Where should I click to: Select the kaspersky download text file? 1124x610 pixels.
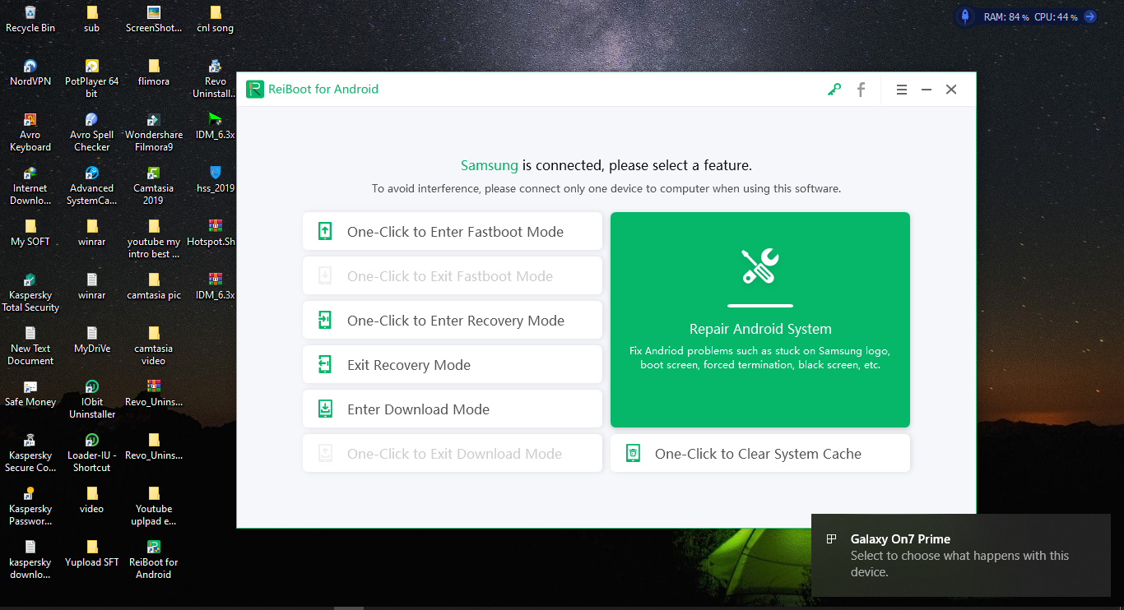pyautogui.click(x=30, y=560)
